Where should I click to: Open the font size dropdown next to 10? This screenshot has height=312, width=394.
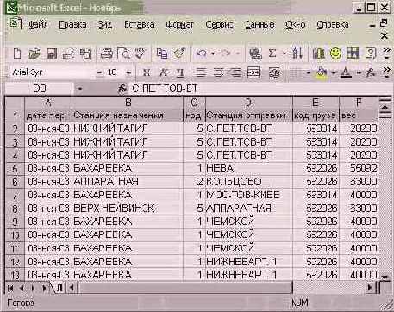click(128, 73)
